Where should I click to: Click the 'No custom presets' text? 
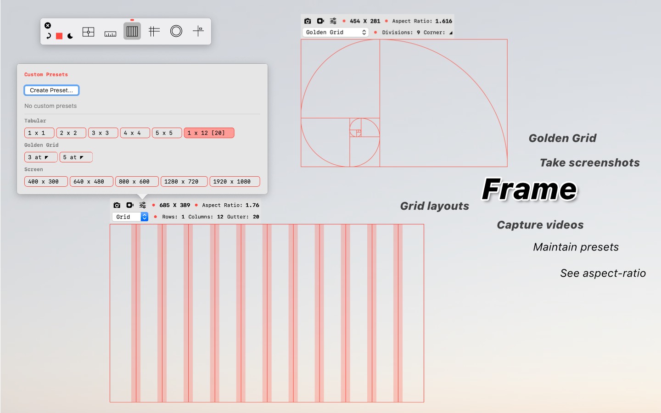50,106
